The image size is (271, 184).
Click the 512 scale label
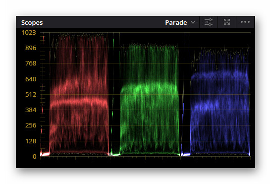point(31,95)
